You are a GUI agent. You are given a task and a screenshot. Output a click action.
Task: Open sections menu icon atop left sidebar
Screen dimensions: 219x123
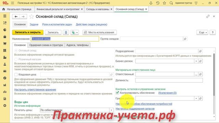[x=5, y=16]
